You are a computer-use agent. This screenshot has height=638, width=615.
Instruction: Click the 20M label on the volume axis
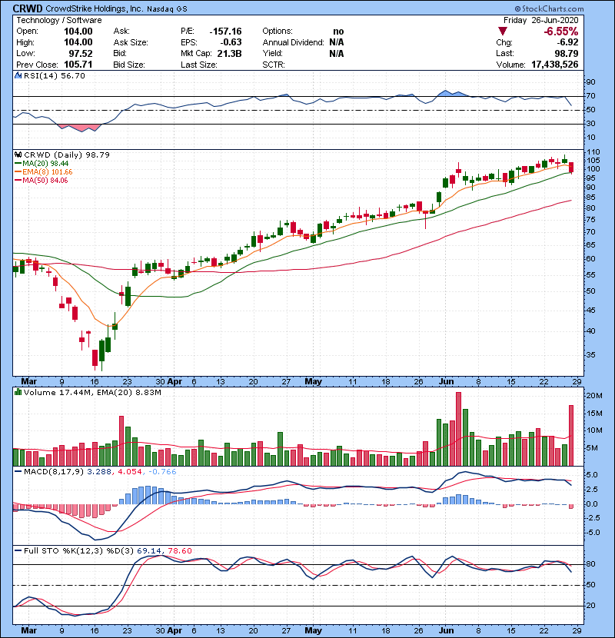point(594,396)
